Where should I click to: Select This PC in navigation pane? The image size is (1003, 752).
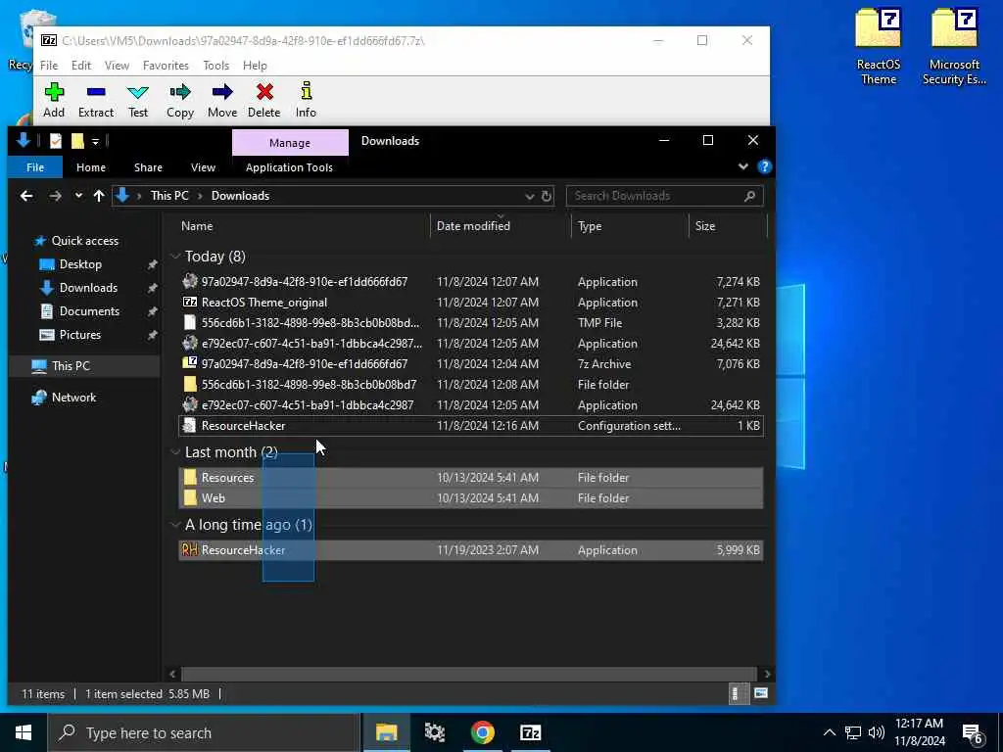[71, 366]
